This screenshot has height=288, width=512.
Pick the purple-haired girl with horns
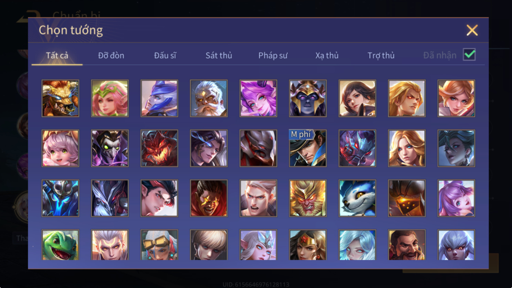tap(258, 98)
